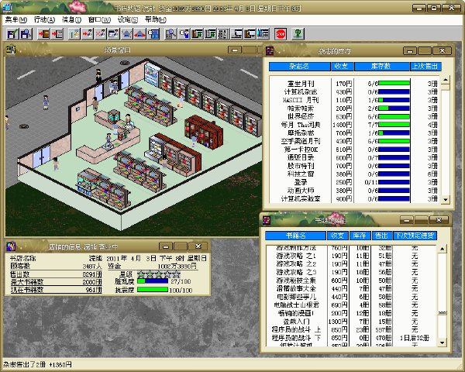The height and width of the screenshot is (372, 465).
Task: Click the brown book with green list icon
Action: 197,34
